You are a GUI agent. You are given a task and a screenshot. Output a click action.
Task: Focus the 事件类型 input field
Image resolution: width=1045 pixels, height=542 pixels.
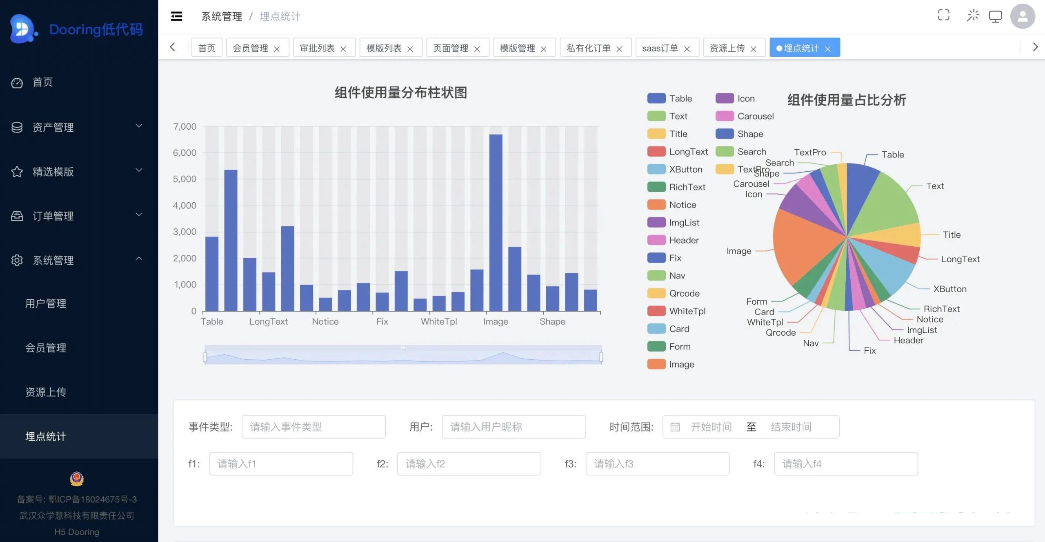pyautogui.click(x=313, y=427)
